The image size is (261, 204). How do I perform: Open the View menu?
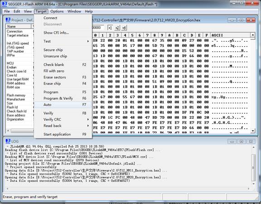point(28,11)
